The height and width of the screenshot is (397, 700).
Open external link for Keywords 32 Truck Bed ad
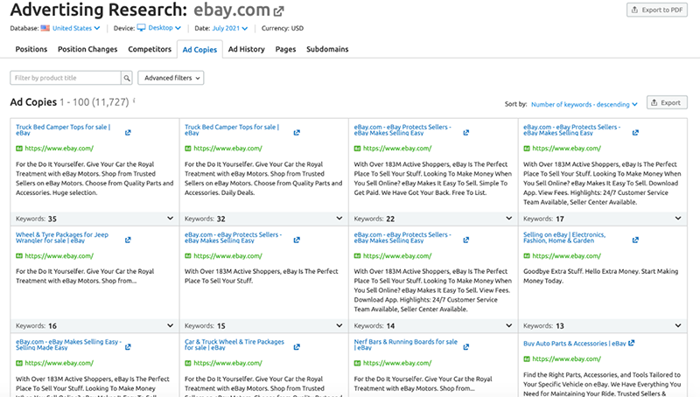coord(297,133)
